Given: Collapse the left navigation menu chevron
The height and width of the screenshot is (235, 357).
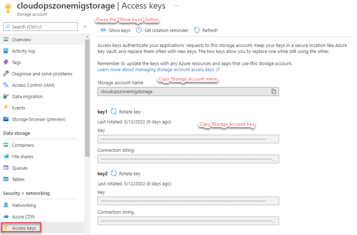Looking at the screenshot, I should [x=85, y=27].
